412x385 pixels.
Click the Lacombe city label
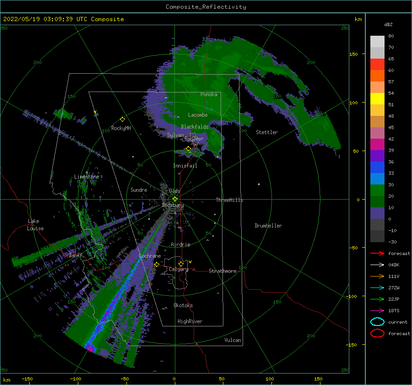(198, 115)
